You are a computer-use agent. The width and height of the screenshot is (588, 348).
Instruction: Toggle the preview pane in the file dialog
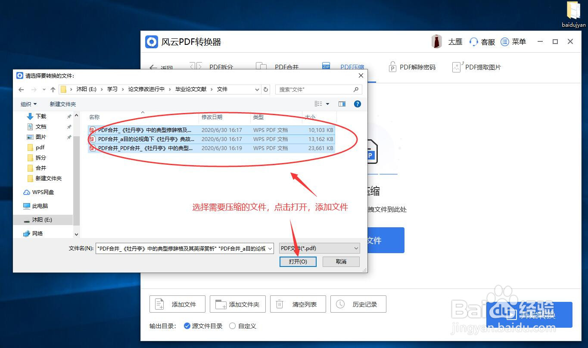[x=342, y=103]
